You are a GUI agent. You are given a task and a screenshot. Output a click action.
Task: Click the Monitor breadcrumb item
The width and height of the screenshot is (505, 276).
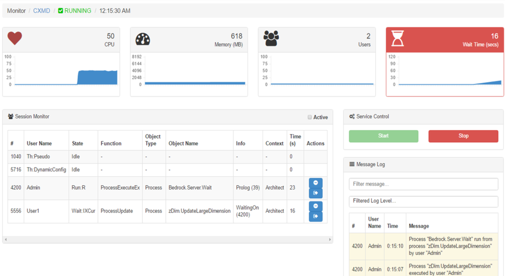(x=16, y=11)
